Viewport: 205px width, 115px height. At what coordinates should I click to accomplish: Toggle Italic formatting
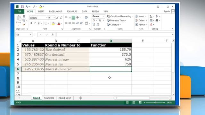[35, 23]
